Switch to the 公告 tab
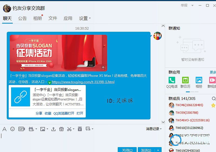Viewport: 216px width, 152px height. pos(22,18)
